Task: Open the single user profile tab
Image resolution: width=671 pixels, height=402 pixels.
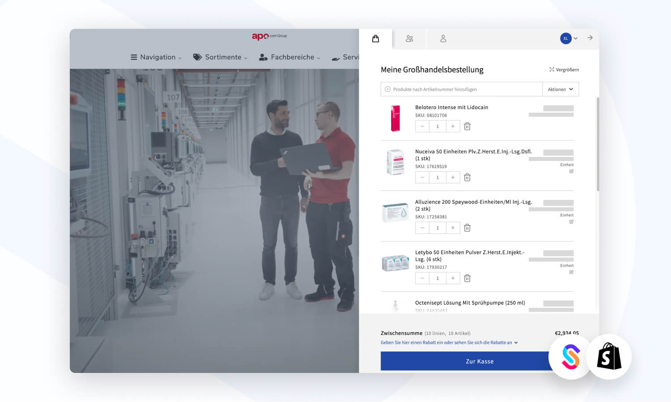Action: tap(443, 39)
